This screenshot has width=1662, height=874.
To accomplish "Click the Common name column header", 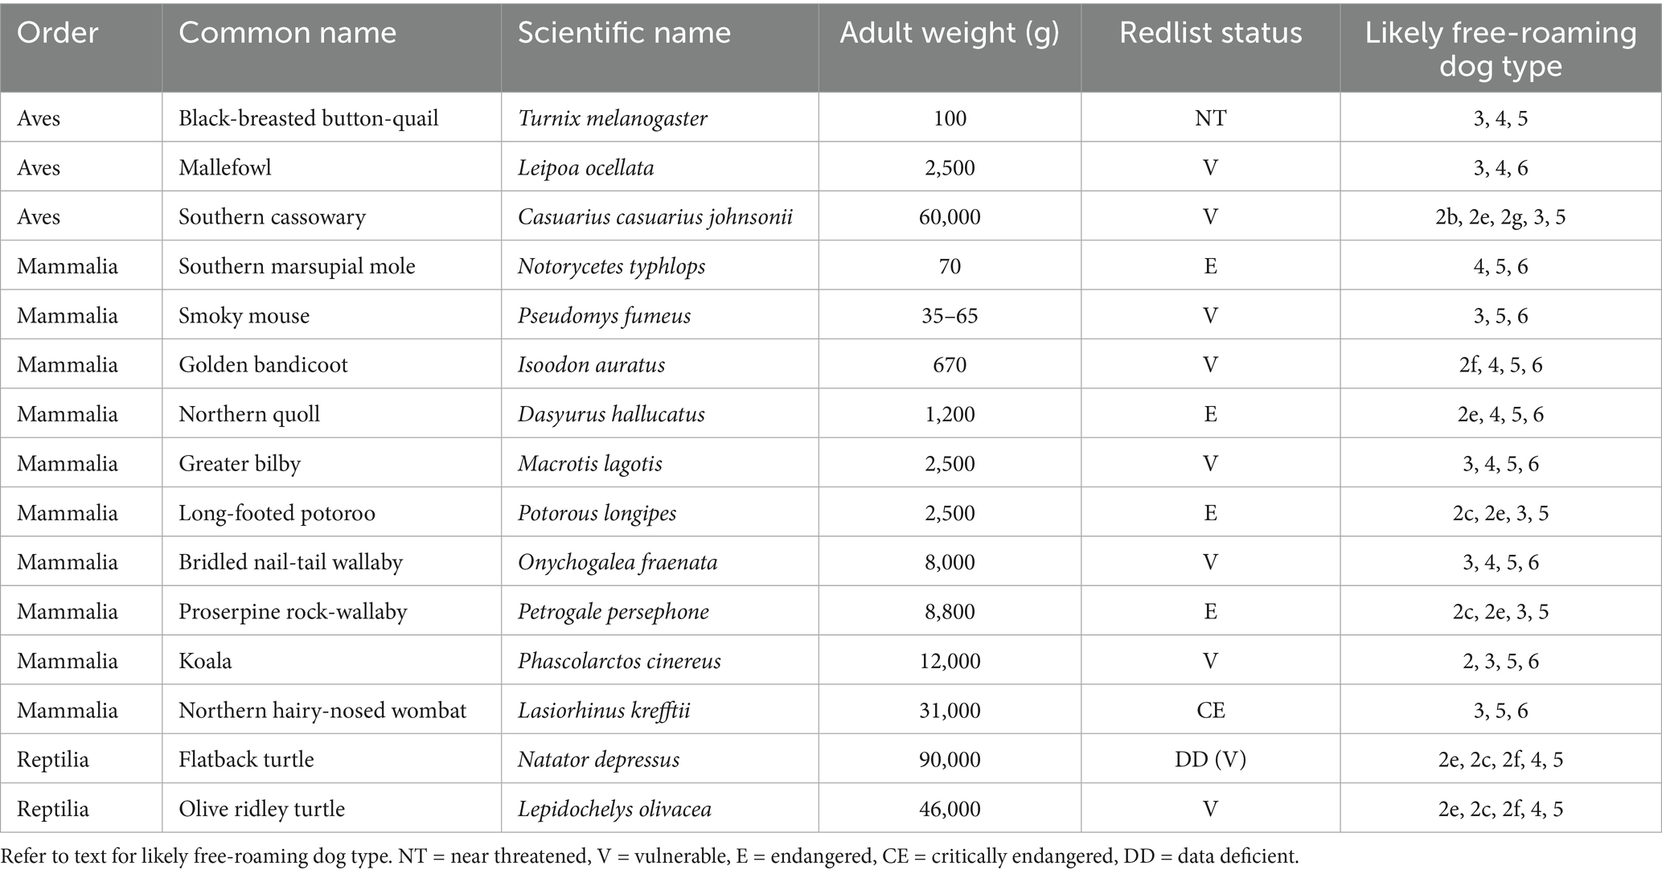I will tap(287, 33).
